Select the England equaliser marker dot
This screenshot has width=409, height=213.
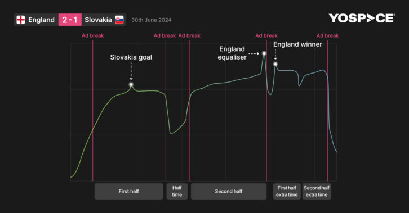tap(264, 53)
